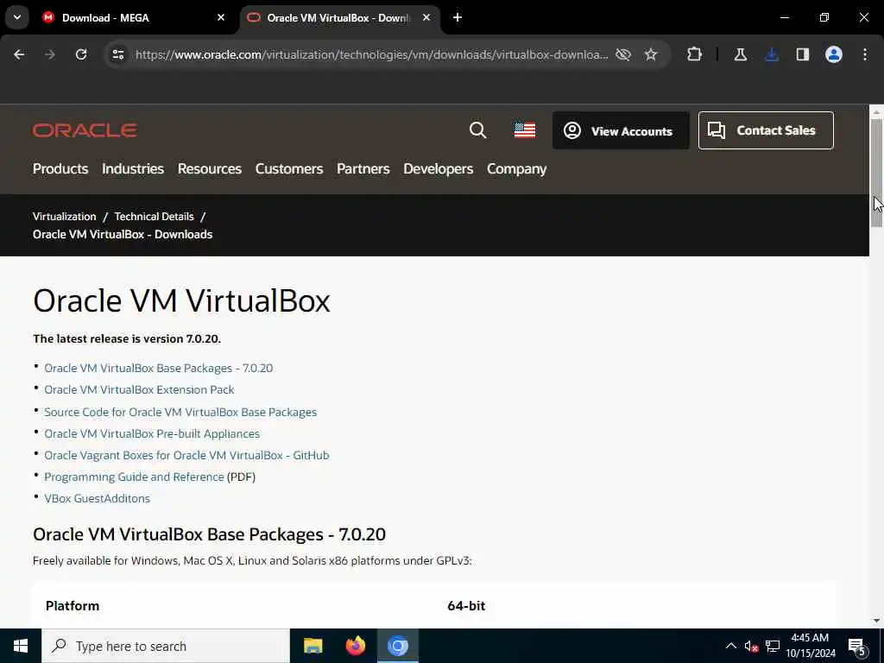884x663 pixels.
Task: Open the Customers menu
Action: tap(289, 168)
